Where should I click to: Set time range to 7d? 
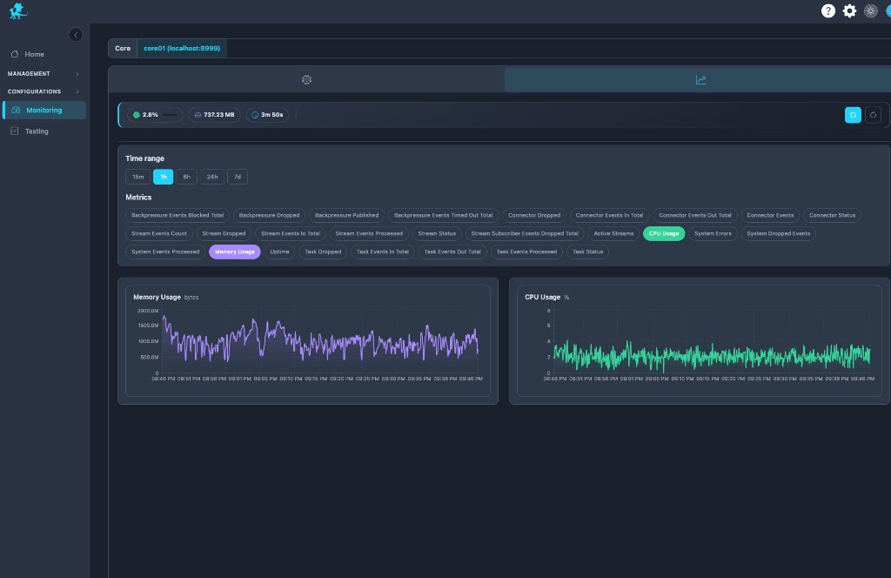tap(238, 177)
